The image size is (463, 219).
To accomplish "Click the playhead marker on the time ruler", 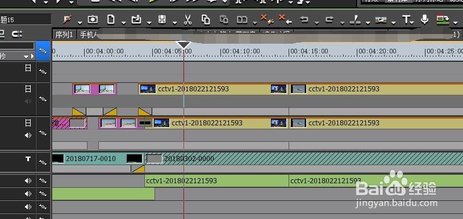I will 183,45.
